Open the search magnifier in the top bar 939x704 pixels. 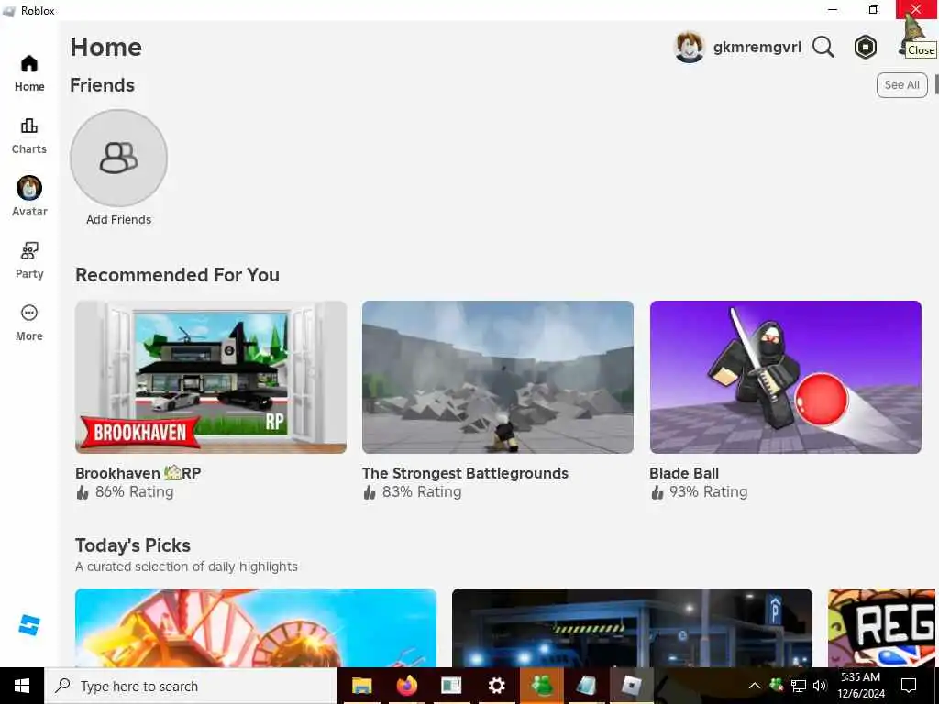tap(823, 47)
